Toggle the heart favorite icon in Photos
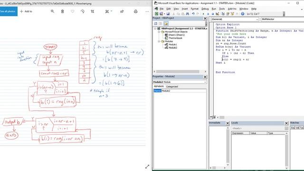304x171 pixels. click(x=73, y=11)
